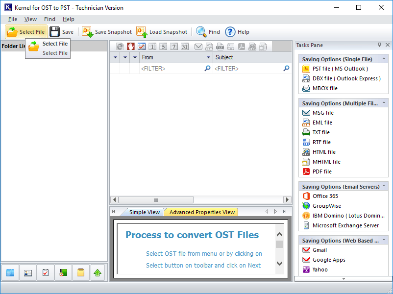Image resolution: width=393 pixels, height=294 pixels.
Task: Select Office 365 saving option
Action: (320, 196)
